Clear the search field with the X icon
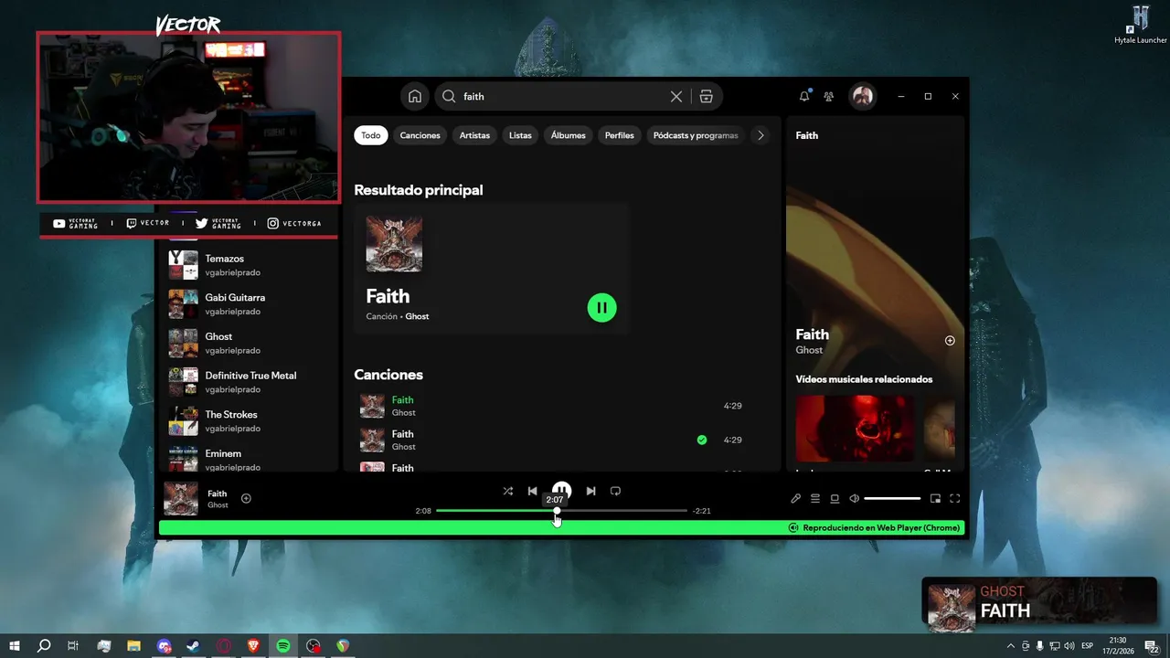This screenshot has height=658, width=1170. [676, 96]
